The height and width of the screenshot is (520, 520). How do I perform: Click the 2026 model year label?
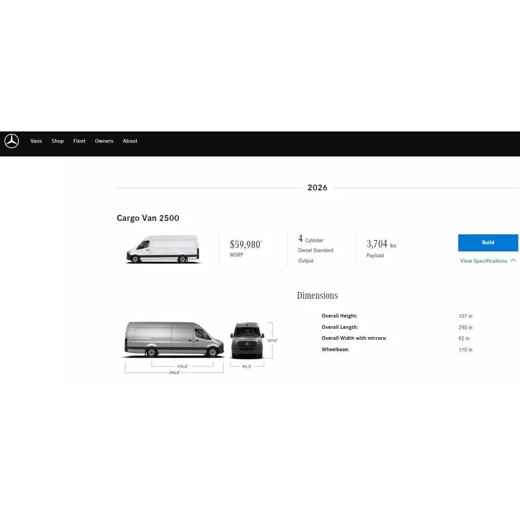coord(317,188)
